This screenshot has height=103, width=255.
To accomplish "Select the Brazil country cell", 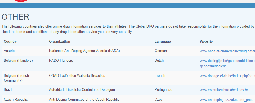I will [x=8, y=90].
